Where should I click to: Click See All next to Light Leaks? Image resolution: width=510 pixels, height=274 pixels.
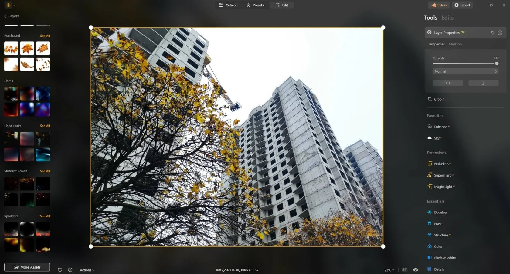point(45,126)
